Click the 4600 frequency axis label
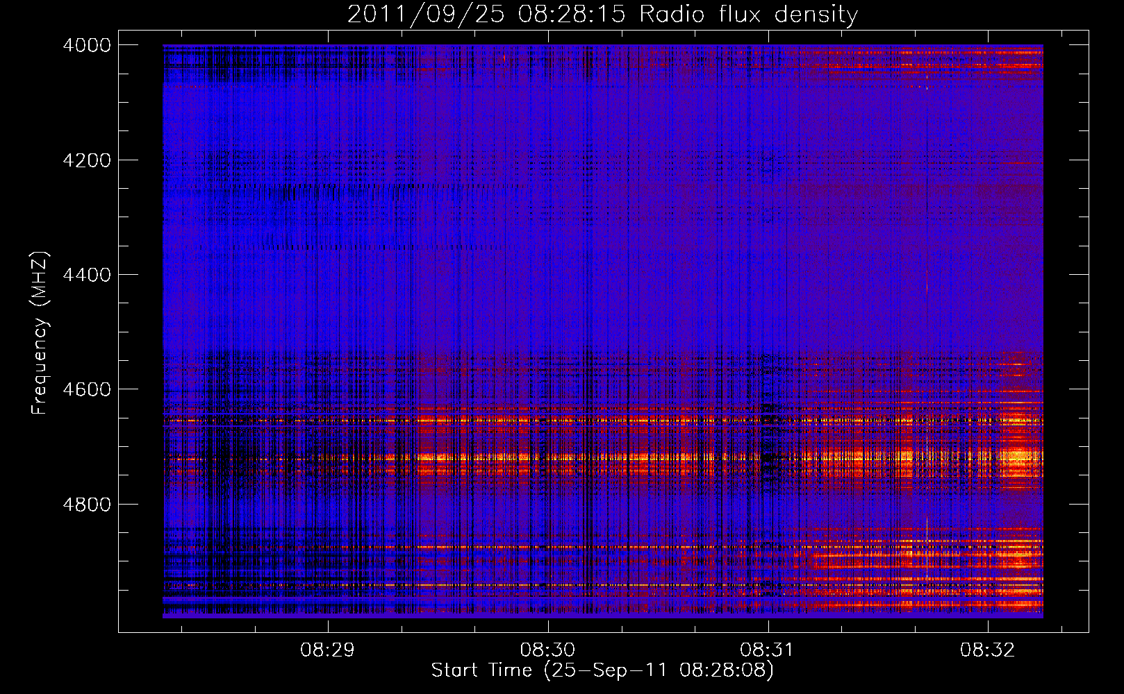Screen dimensions: 1124x694 click(x=87, y=389)
